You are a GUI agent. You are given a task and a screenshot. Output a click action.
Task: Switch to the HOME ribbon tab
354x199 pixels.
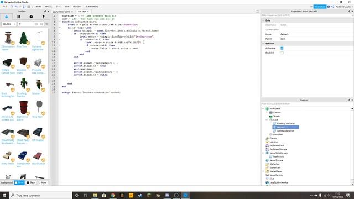39,7
